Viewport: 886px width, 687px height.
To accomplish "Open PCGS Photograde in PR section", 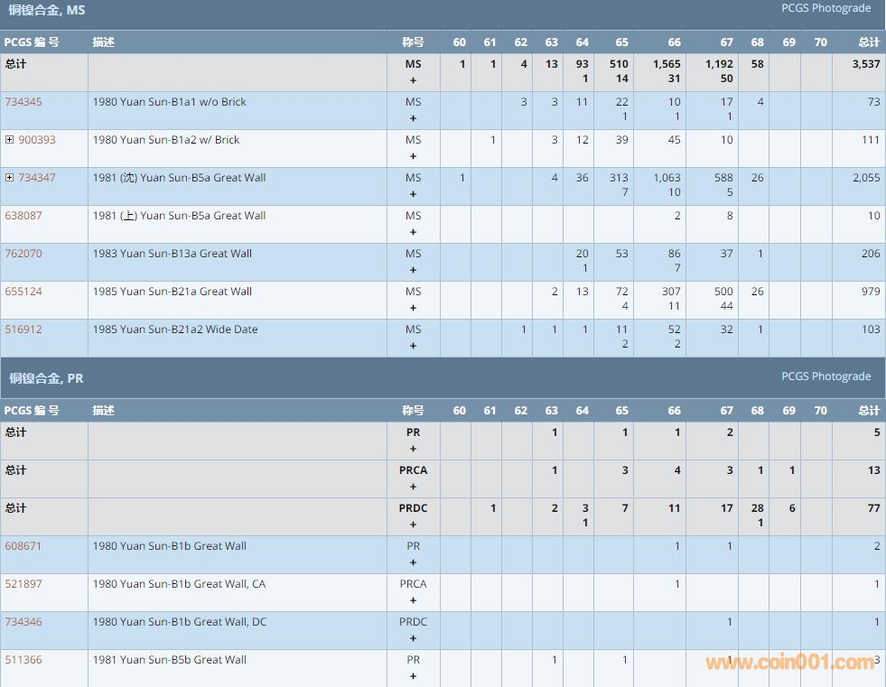I will pyautogui.click(x=825, y=376).
